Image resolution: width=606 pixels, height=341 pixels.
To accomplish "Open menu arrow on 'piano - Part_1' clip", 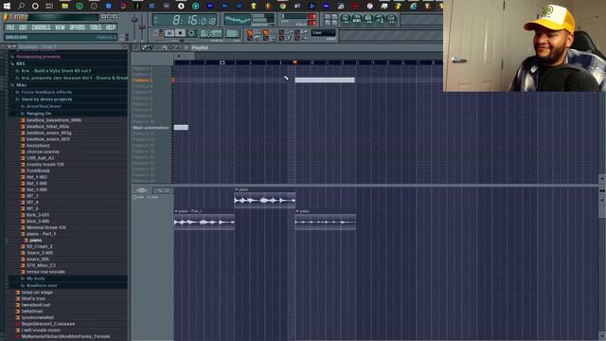I will [x=176, y=211].
